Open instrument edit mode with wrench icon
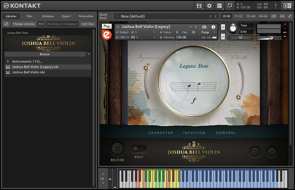This screenshot has width=295, height=190. (x=106, y=26)
